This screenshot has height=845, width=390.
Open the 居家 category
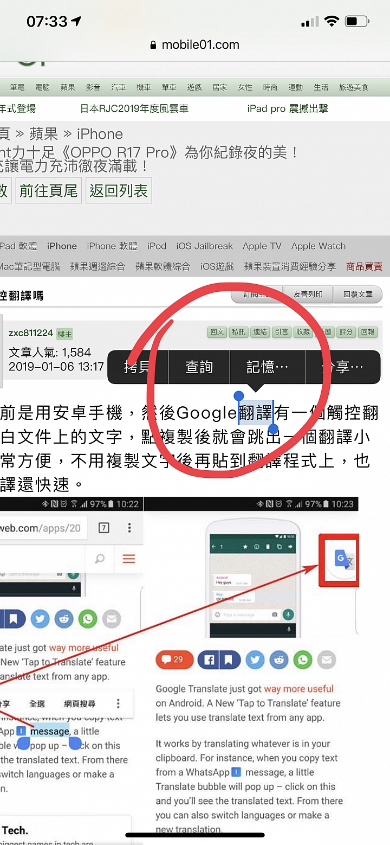pyautogui.click(x=220, y=87)
